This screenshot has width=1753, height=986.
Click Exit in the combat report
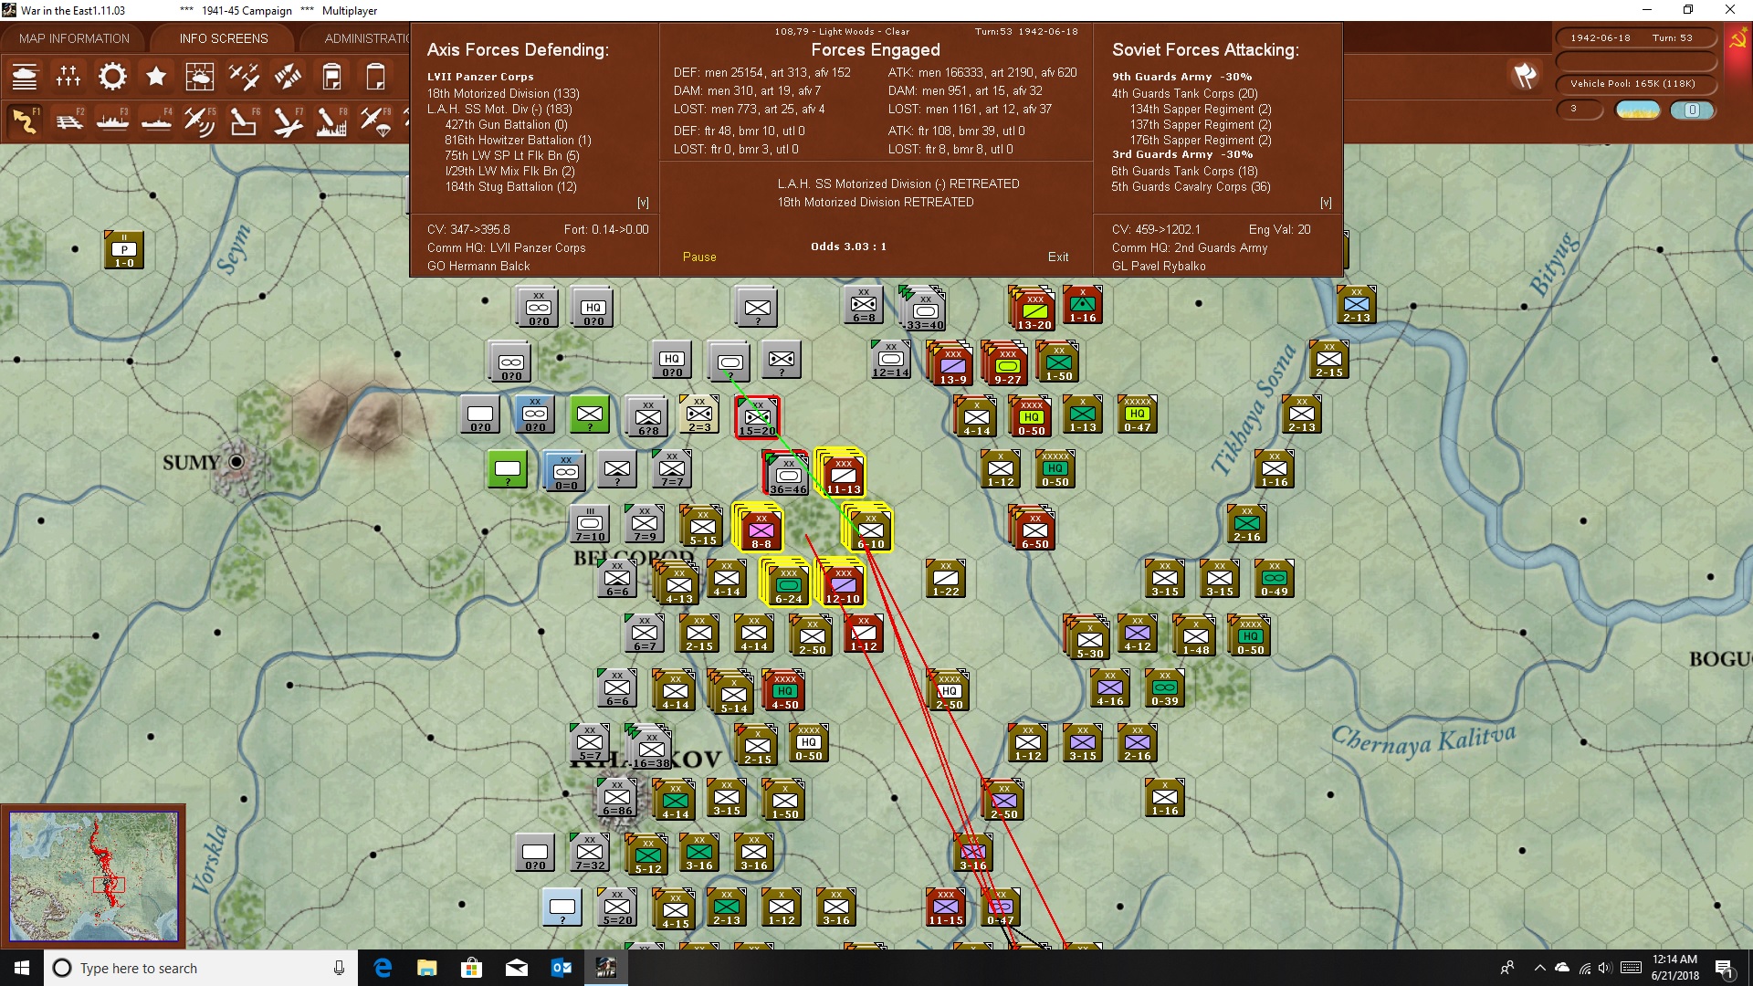click(1058, 257)
